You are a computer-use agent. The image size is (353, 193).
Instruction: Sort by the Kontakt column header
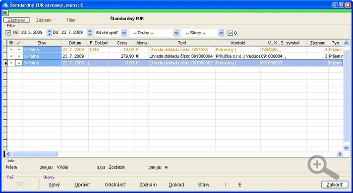point(238,43)
